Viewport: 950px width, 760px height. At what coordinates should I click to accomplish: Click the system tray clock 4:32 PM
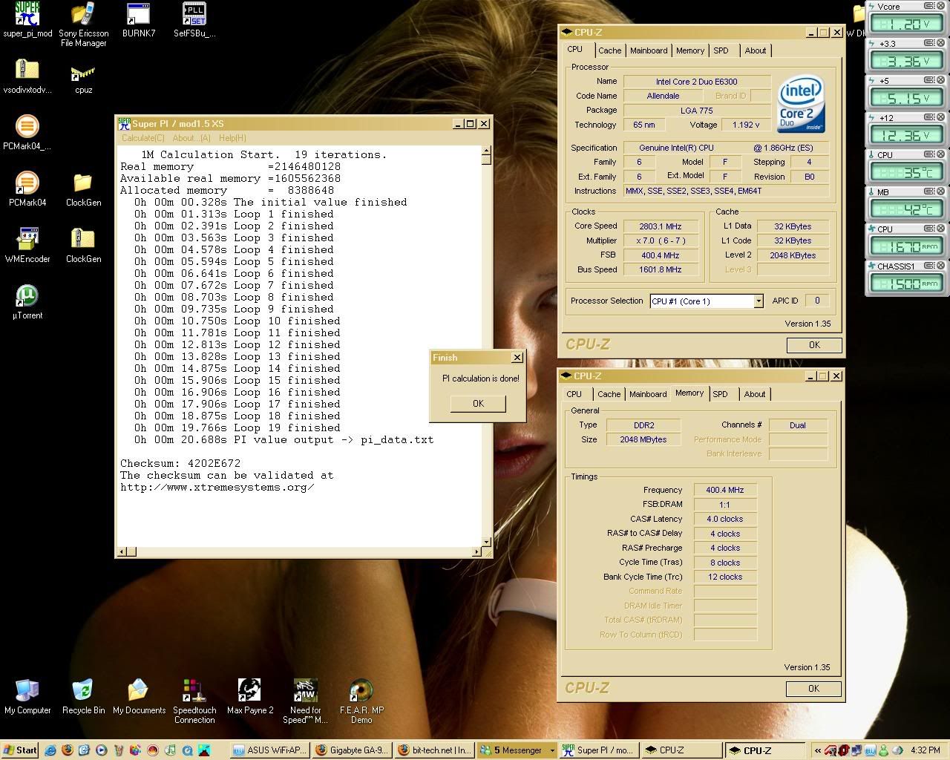(x=925, y=750)
